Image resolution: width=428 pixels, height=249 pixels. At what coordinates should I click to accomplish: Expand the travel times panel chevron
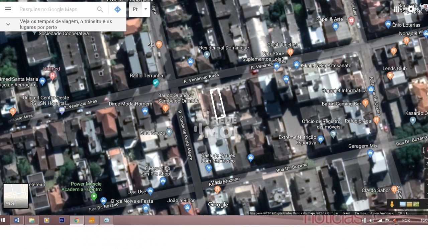point(8,24)
